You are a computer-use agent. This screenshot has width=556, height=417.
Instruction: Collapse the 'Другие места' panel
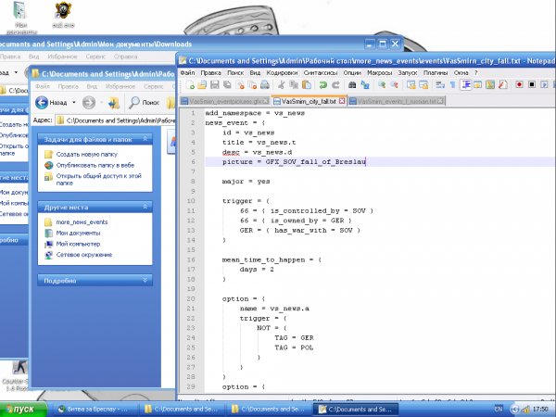click(145, 207)
